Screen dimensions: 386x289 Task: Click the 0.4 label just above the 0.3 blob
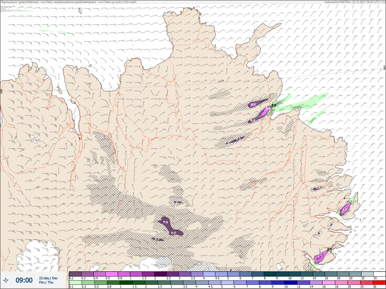pos(166,222)
